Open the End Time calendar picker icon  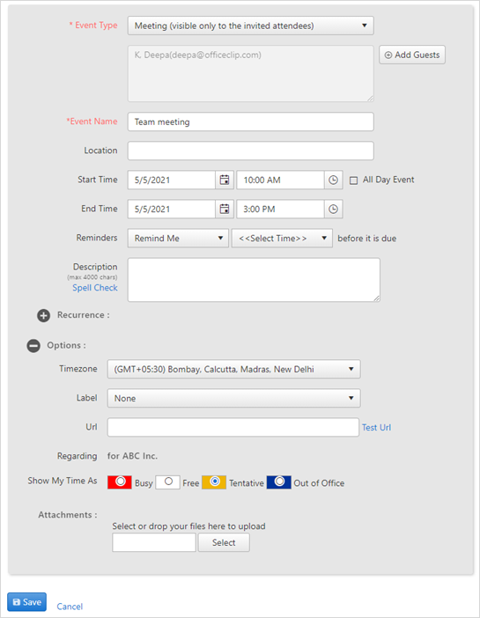[x=225, y=210]
